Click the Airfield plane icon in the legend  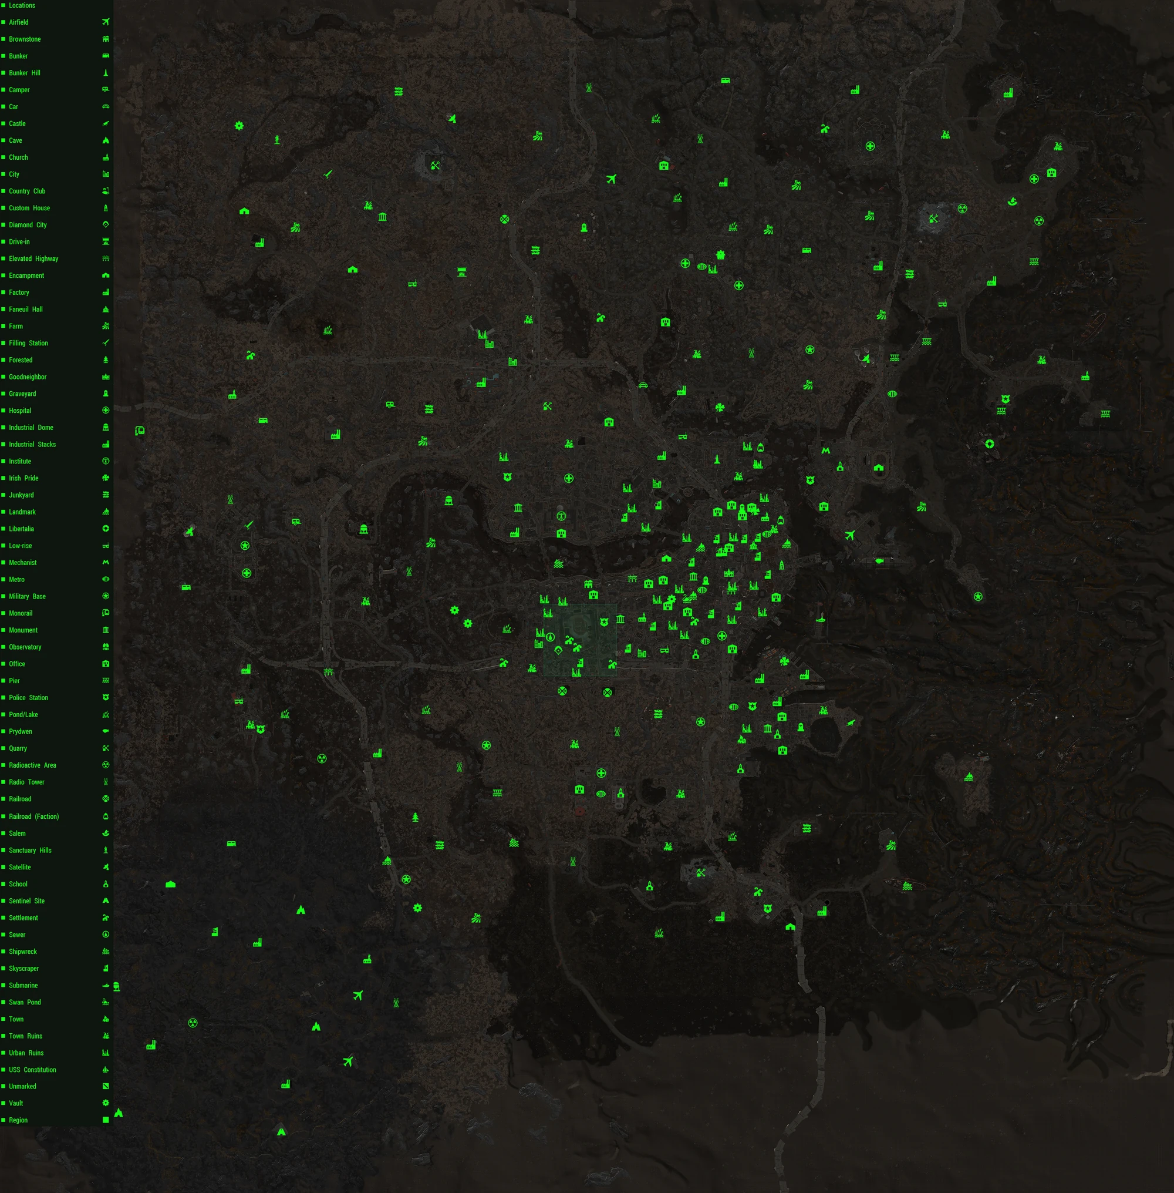(x=106, y=22)
